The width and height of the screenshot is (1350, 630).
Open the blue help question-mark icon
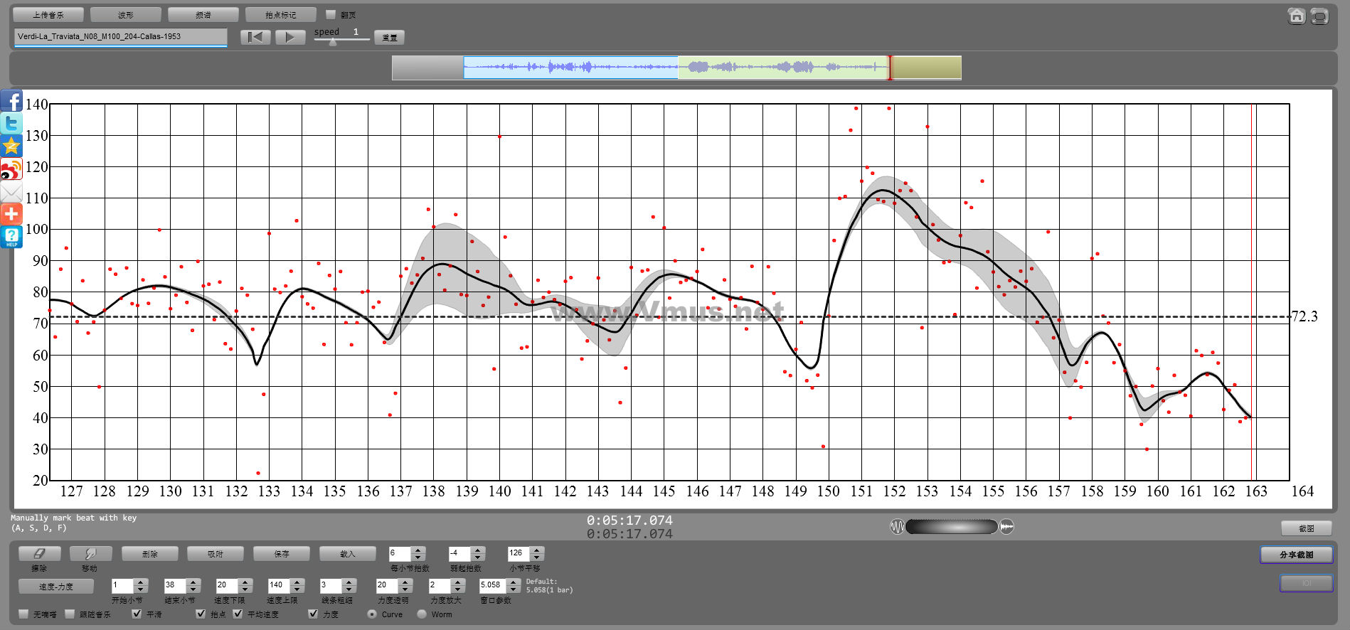point(11,237)
